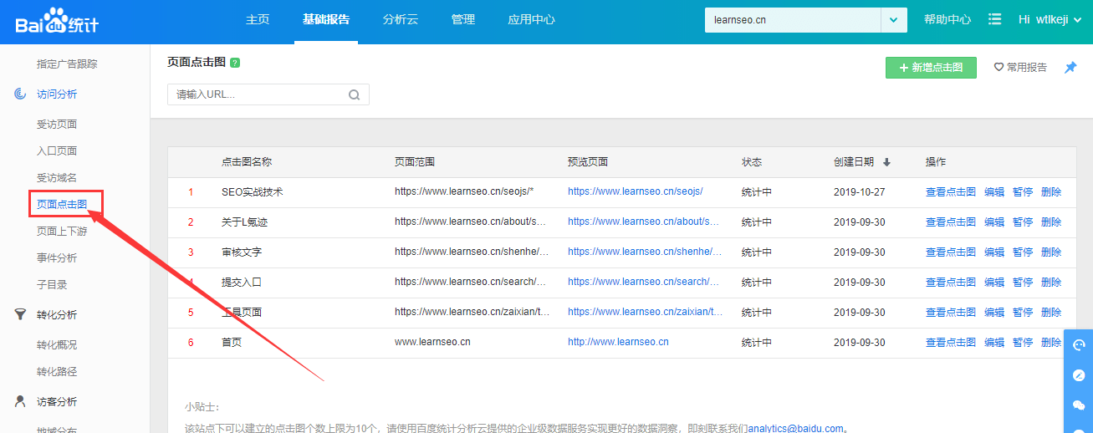
Task: Collapse the 访问分析 sidebar section
Action: (x=57, y=94)
